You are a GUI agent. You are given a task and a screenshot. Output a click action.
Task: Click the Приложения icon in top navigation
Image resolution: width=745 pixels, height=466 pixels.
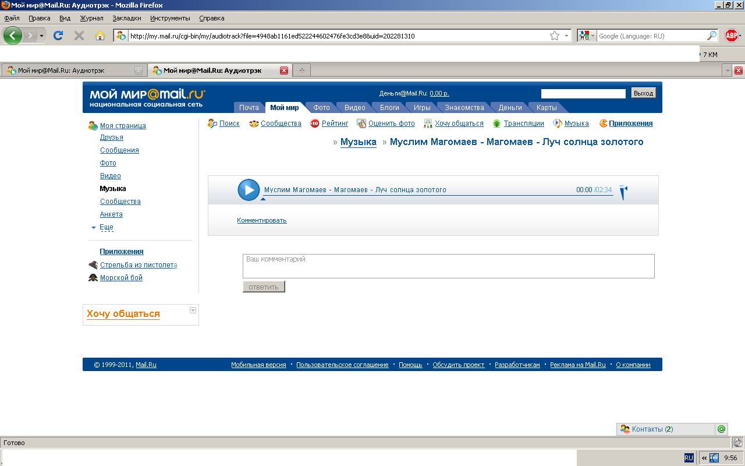[x=604, y=123]
